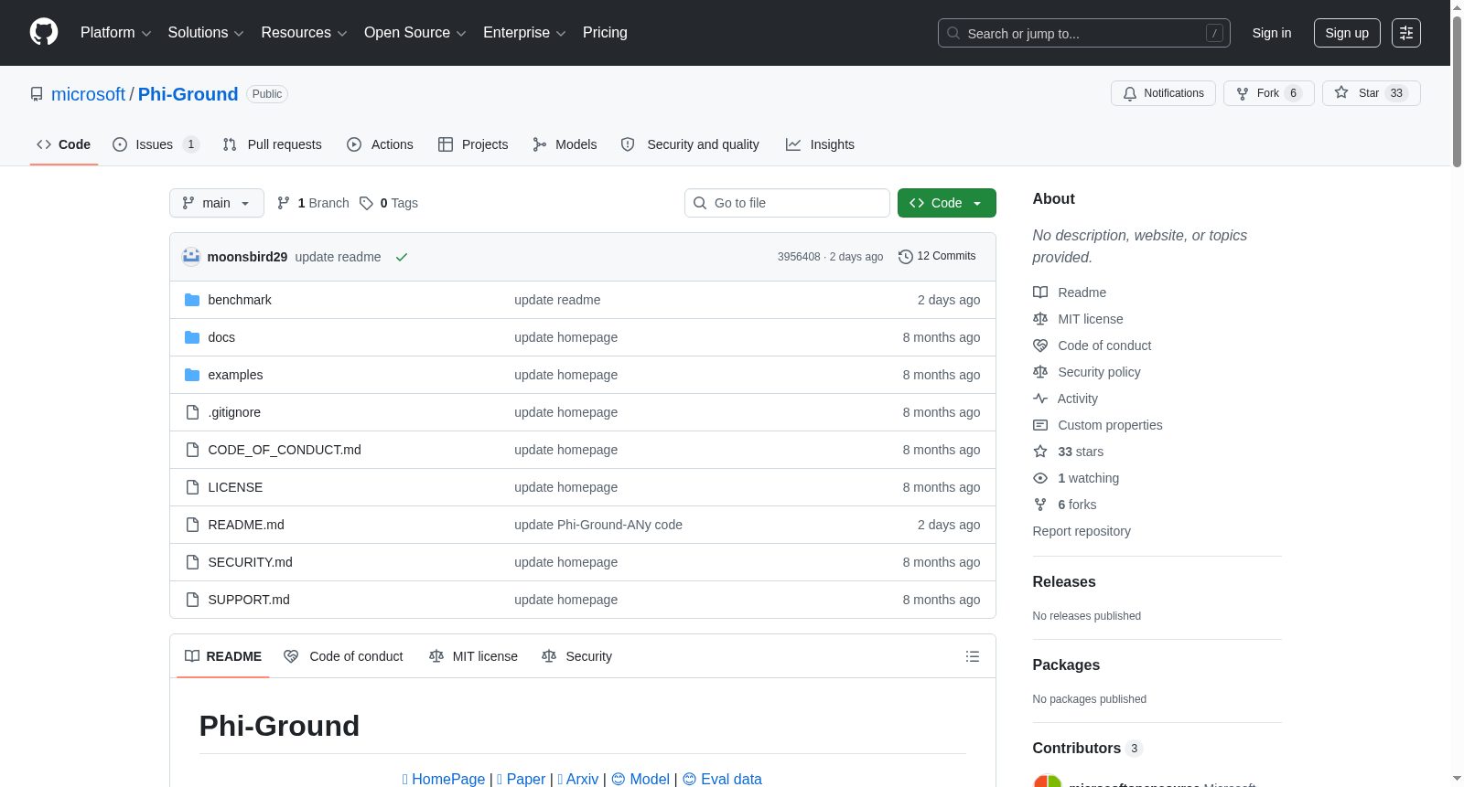Click the Sign up button
This screenshot has height=787, width=1464.
tap(1347, 33)
